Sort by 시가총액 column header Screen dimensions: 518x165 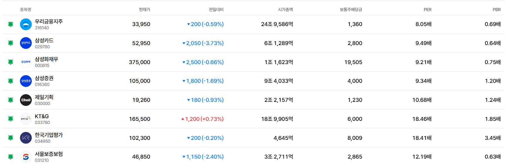coord(285,10)
